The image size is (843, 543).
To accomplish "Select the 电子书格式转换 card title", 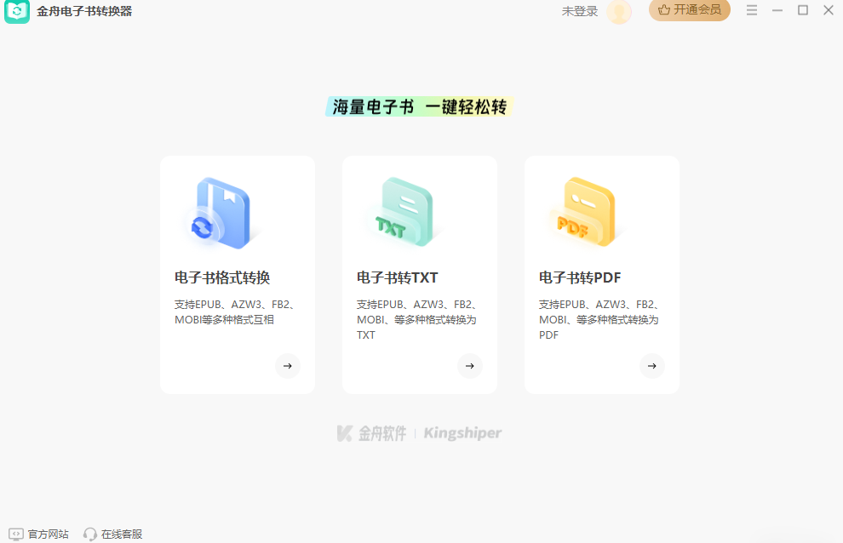I will coord(221,277).
